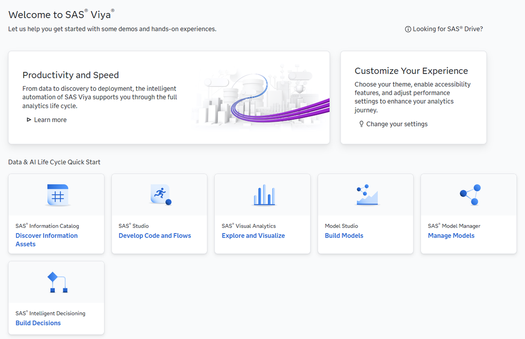Click the Data & AI Life Cycle Quick Start heading
Screen dimensions: 525x339
(x=54, y=162)
